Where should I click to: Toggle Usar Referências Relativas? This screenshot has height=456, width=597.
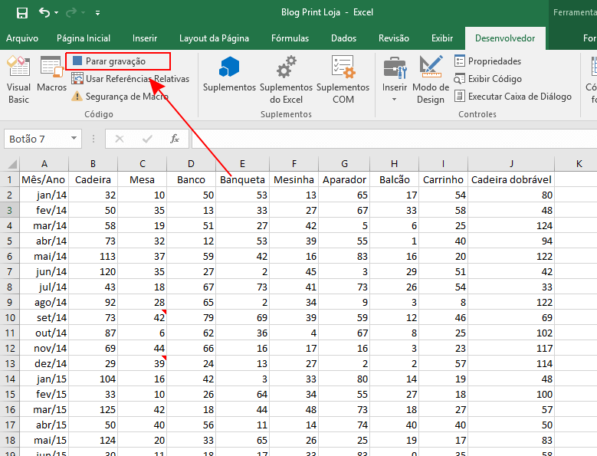click(x=130, y=78)
